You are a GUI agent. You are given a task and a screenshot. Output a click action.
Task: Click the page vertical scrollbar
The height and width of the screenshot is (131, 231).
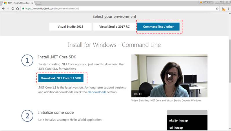[230, 61]
